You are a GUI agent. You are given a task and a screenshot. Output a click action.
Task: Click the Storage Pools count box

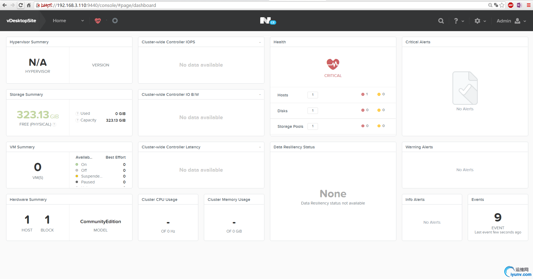(x=313, y=126)
